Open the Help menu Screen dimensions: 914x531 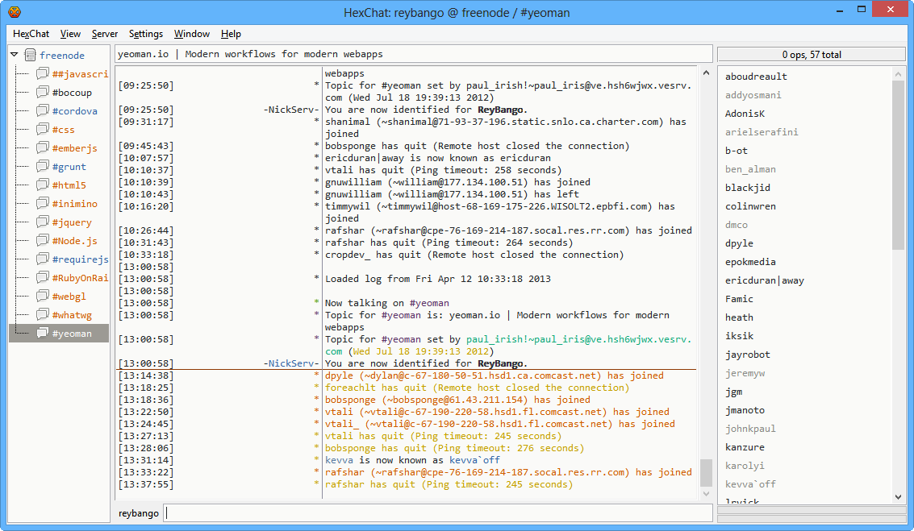tap(231, 34)
